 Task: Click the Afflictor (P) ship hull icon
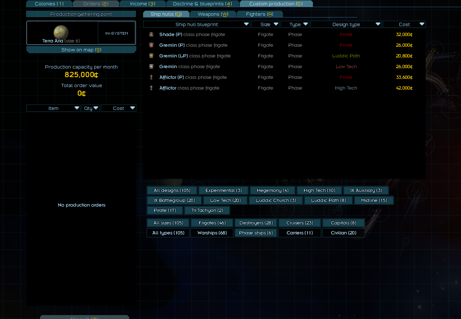point(151,77)
